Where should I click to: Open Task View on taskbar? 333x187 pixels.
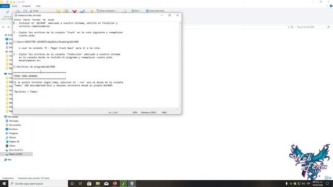click(81, 183)
